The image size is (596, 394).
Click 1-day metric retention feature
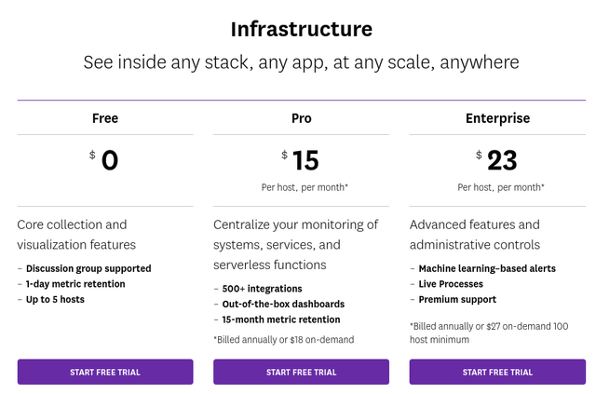click(75, 284)
